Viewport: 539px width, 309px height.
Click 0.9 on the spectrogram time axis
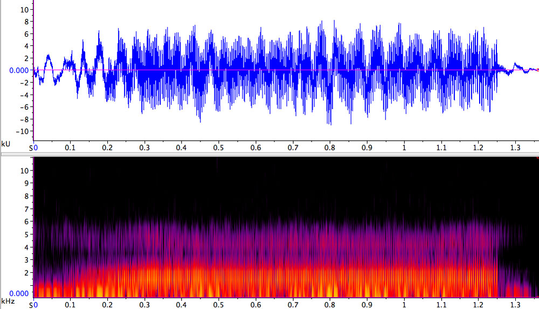tap(367, 305)
